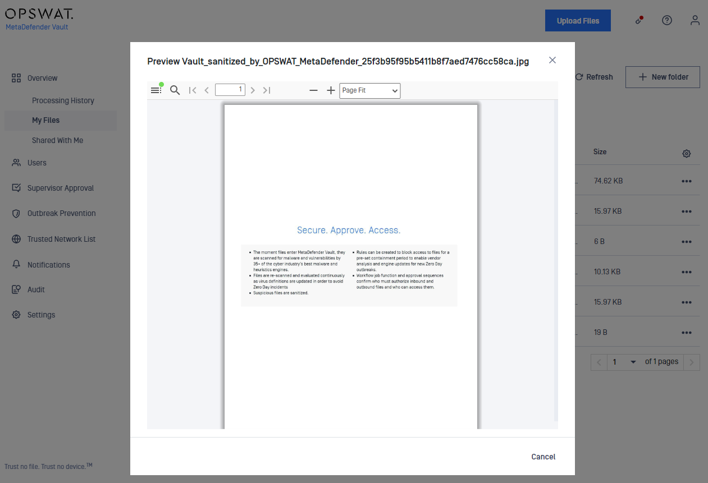Open the page number pagination dropdown
This screenshot has width=708, height=483.
tap(624, 362)
